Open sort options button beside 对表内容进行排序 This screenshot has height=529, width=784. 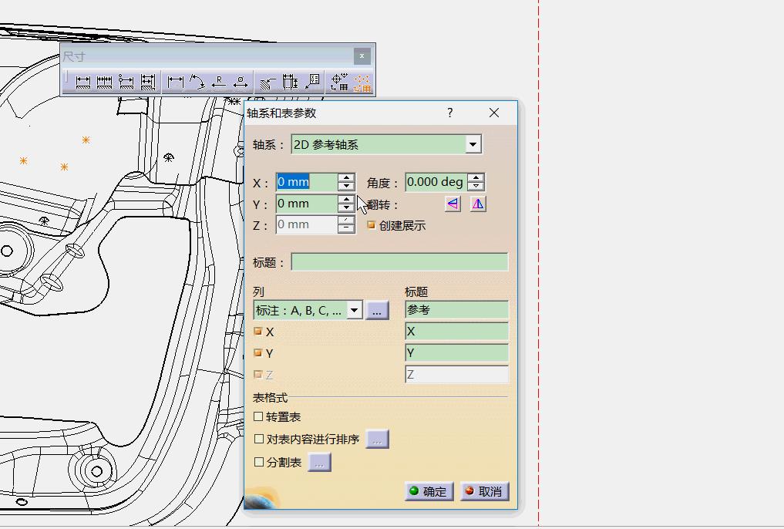376,440
